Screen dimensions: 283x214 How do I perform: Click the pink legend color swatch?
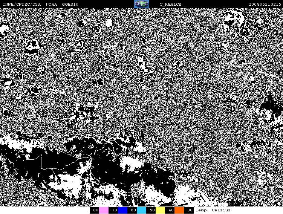pos(104,210)
